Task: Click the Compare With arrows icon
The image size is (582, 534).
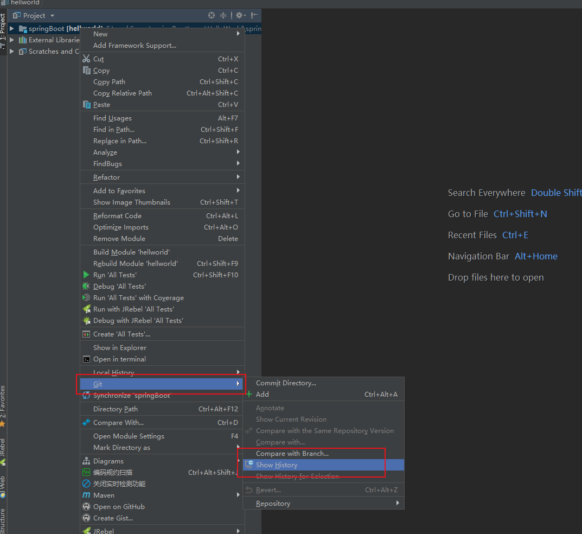Action: 86,422
